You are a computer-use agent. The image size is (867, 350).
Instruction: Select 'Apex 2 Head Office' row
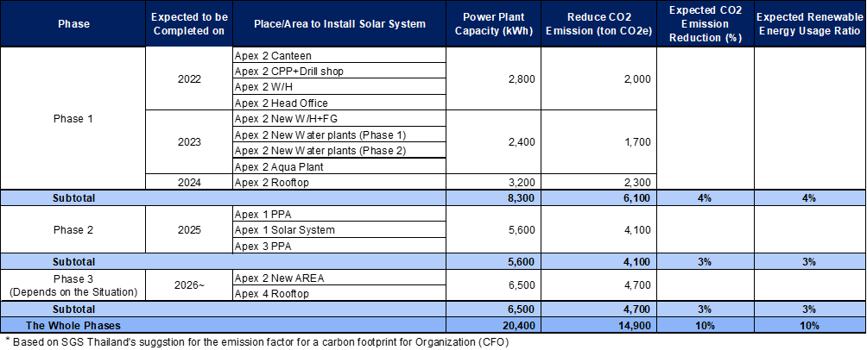(339, 103)
